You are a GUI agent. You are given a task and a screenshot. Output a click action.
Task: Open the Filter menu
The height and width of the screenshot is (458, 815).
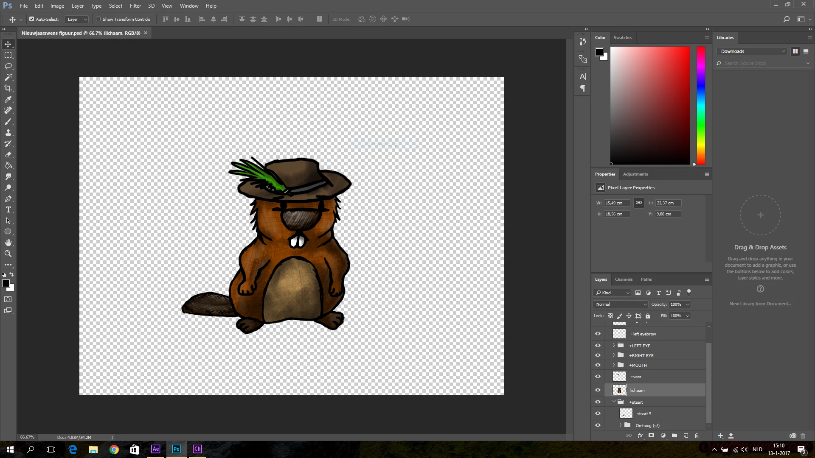(x=135, y=6)
